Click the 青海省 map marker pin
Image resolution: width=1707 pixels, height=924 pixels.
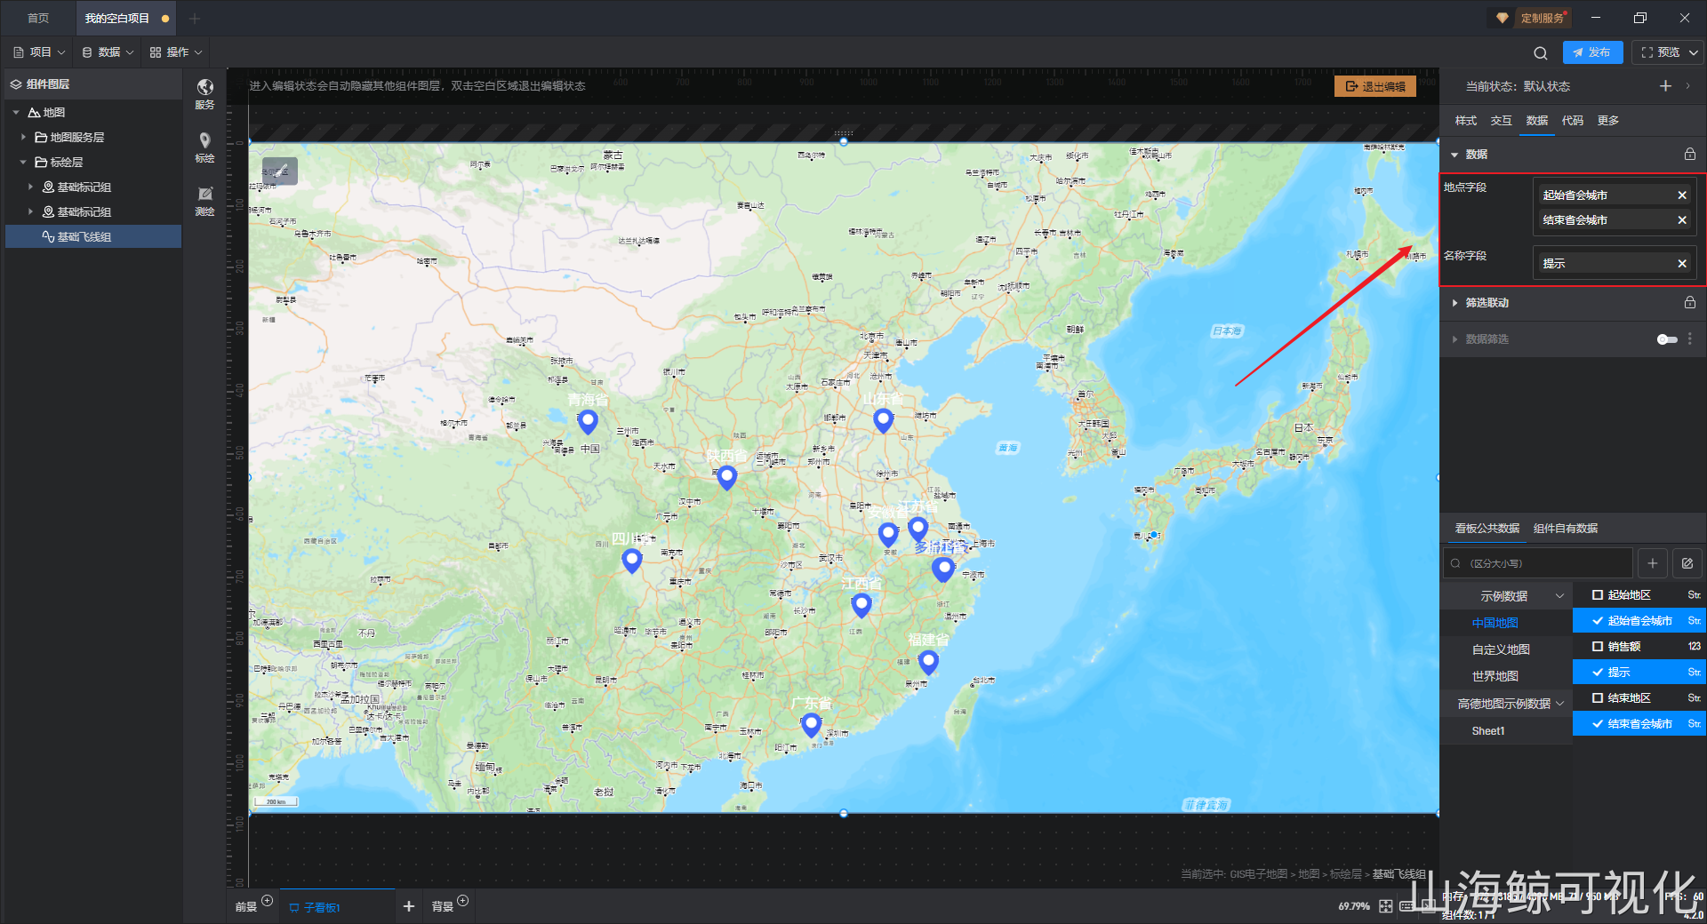(x=588, y=422)
